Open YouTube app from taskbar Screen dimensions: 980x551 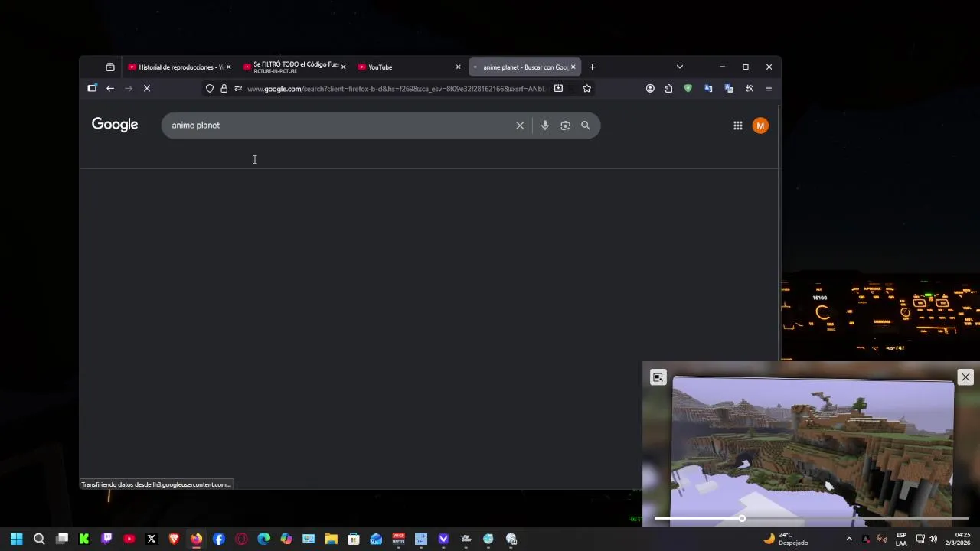pyautogui.click(x=129, y=539)
